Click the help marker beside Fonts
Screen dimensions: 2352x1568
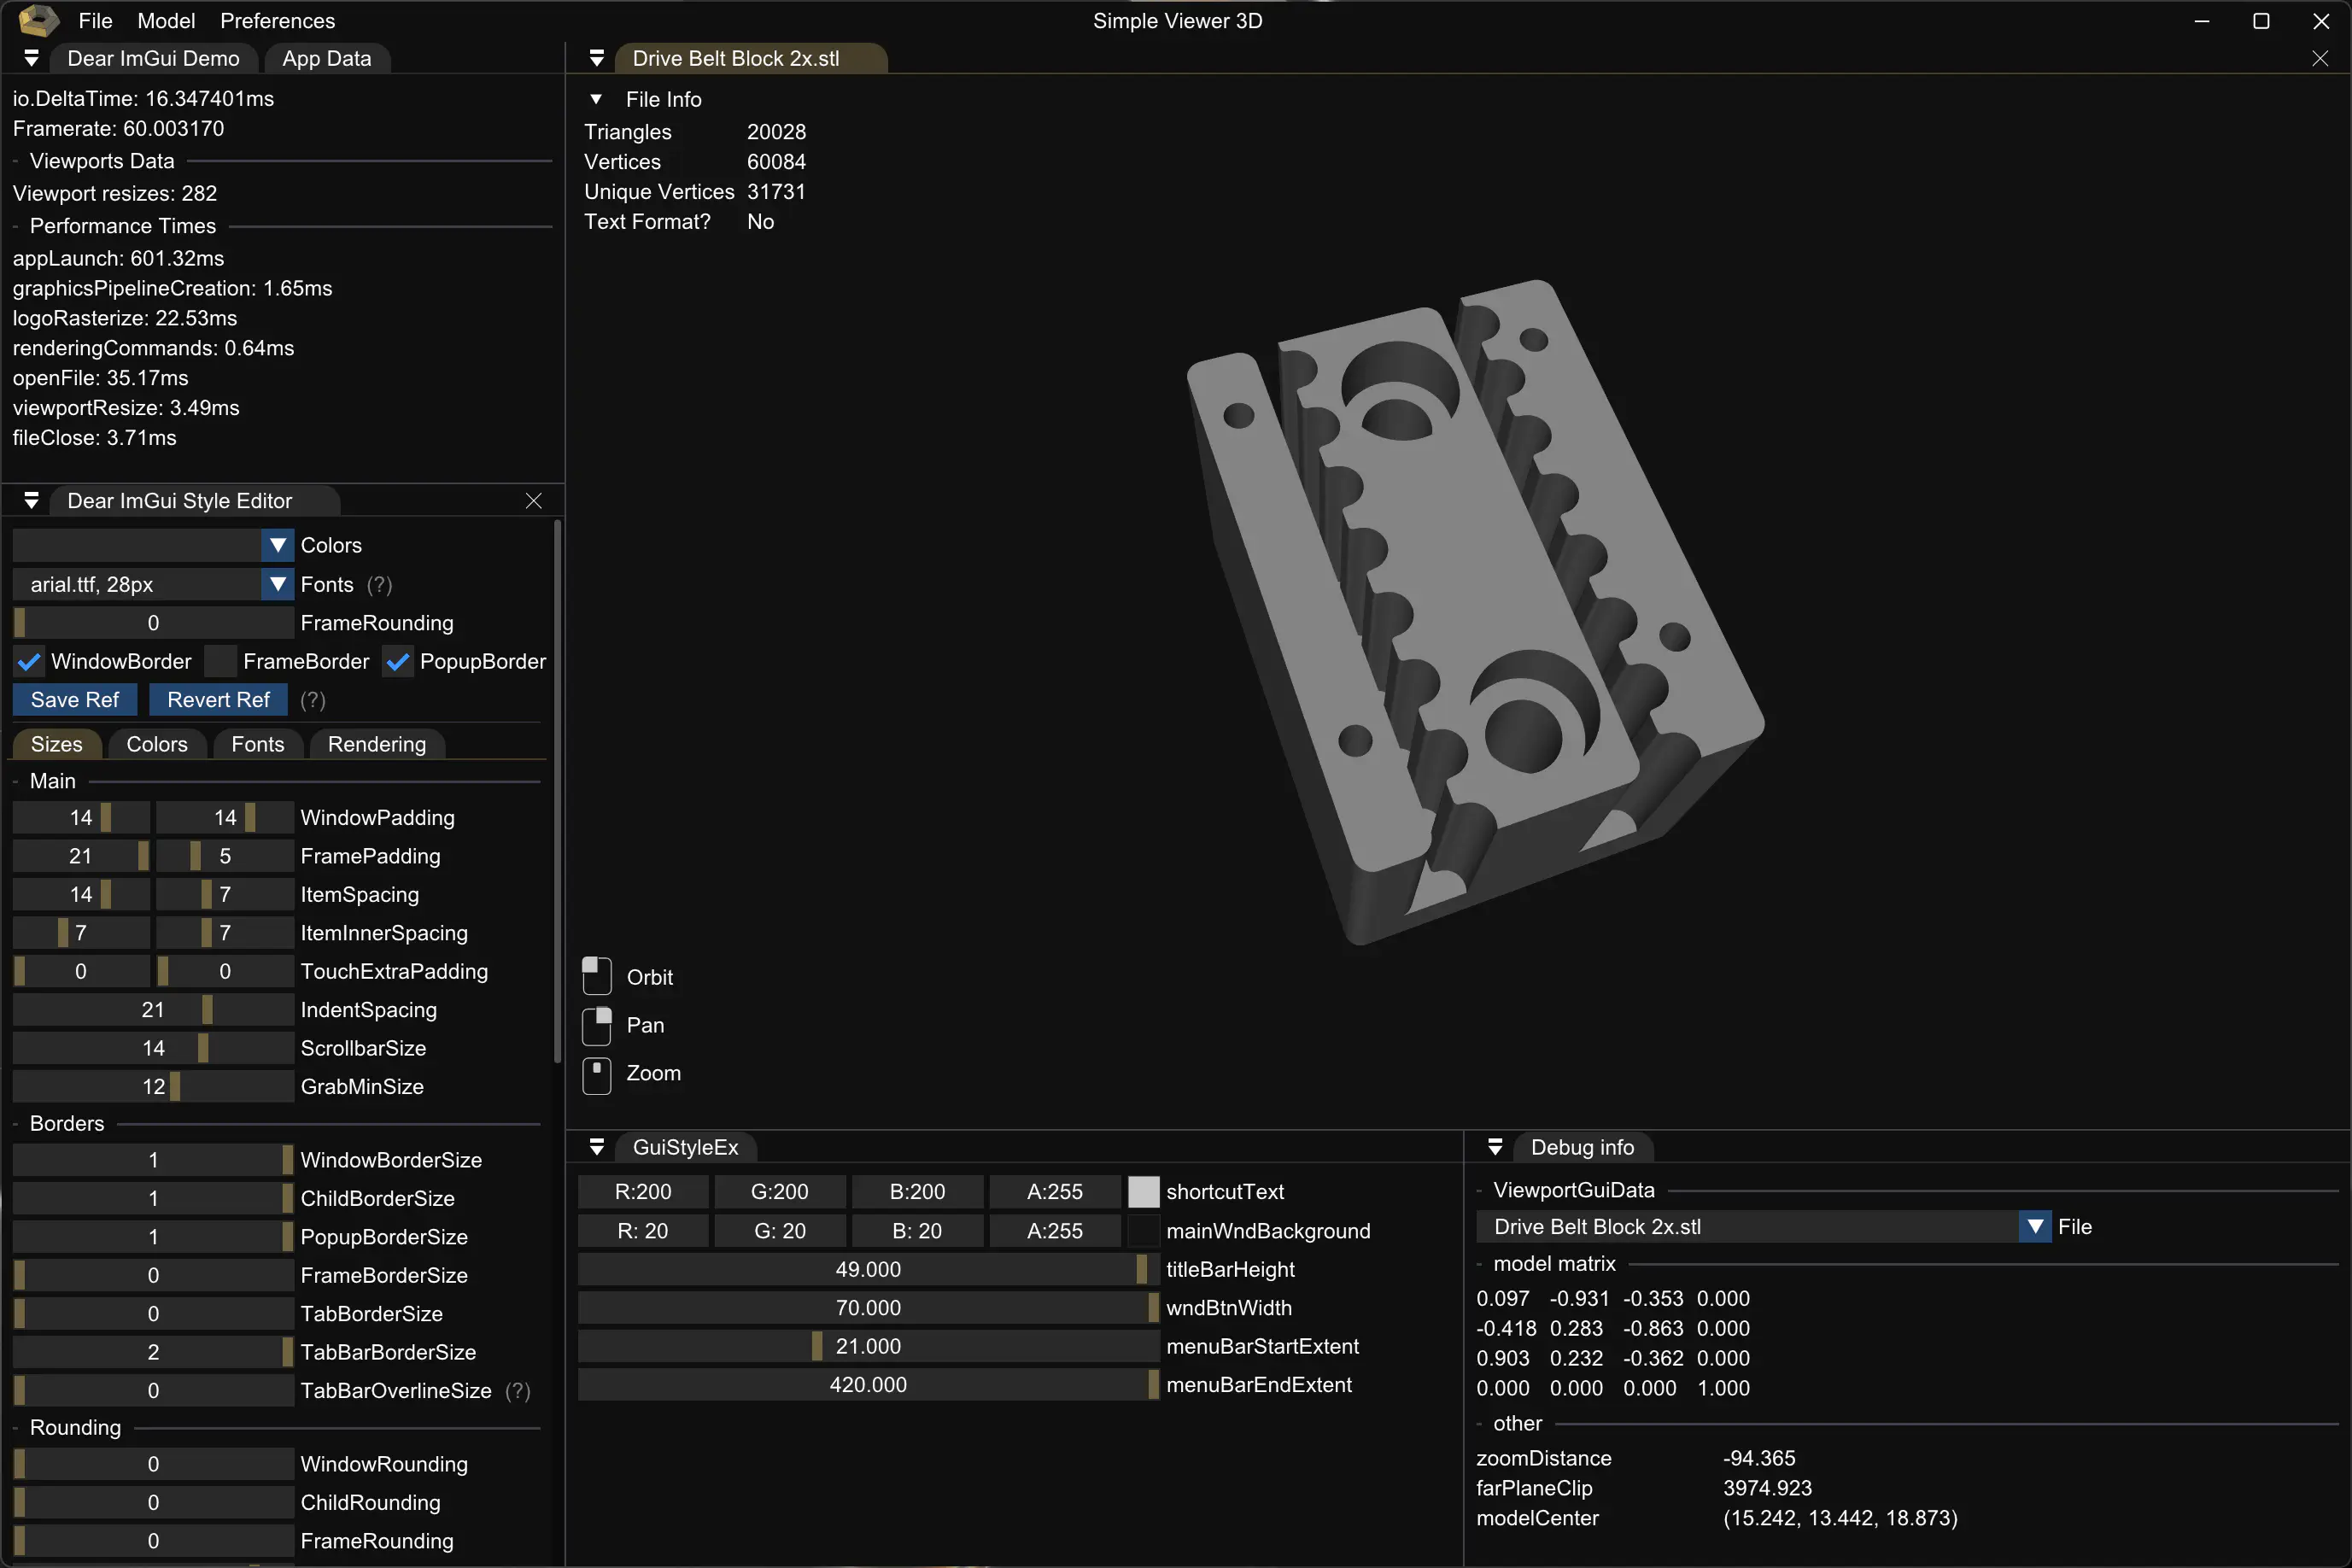[x=379, y=584]
